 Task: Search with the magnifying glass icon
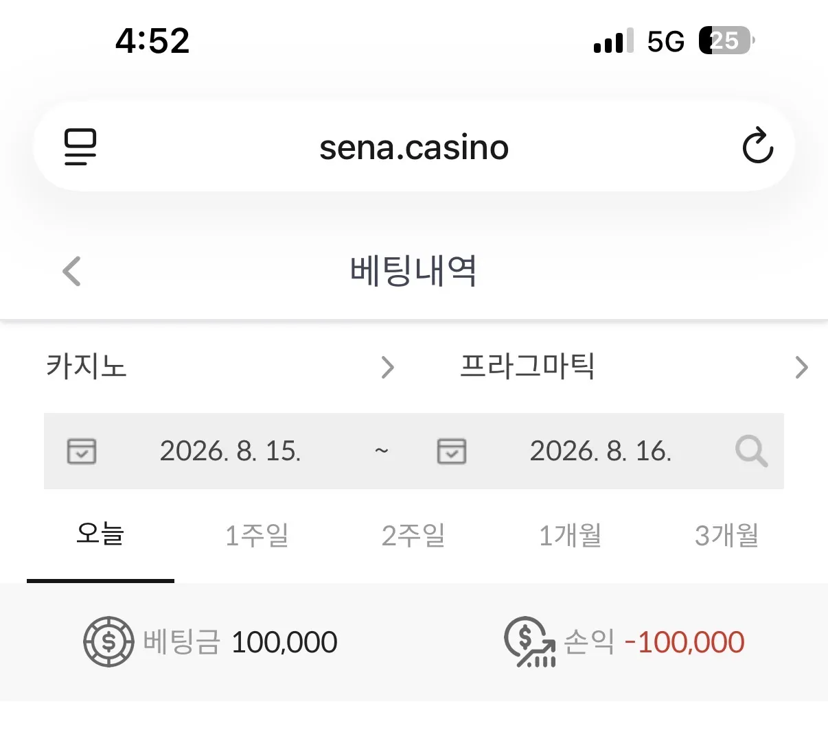pos(751,452)
